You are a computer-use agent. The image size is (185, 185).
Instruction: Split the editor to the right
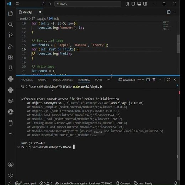(x=169, y=12)
